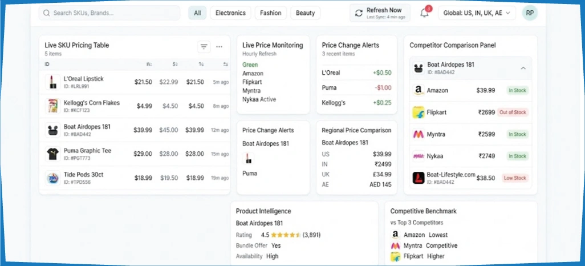Image resolution: width=585 pixels, height=266 pixels.
Task: Click the Search SKUs, Brands input field
Action: [x=109, y=13]
